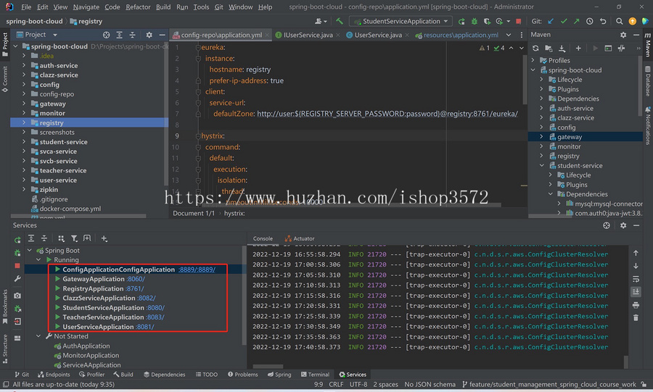Open the StudentServiceApplication run configuration dropdown
The height and width of the screenshot is (392, 653).
pyautogui.click(x=401, y=21)
